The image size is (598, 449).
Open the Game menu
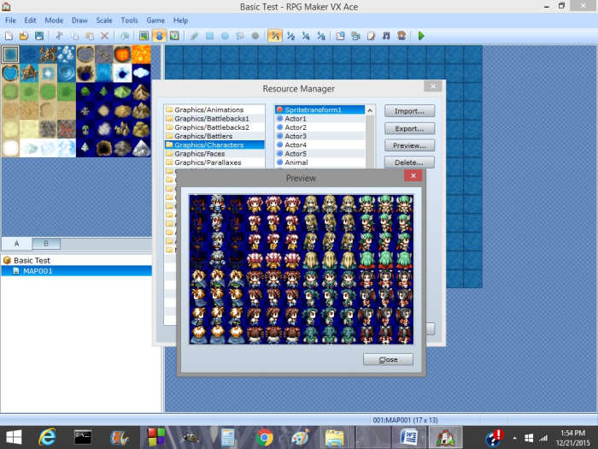click(x=155, y=21)
